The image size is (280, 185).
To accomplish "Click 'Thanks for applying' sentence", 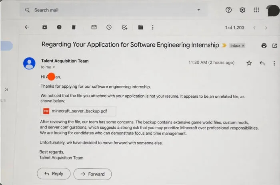I will point(96,87).
